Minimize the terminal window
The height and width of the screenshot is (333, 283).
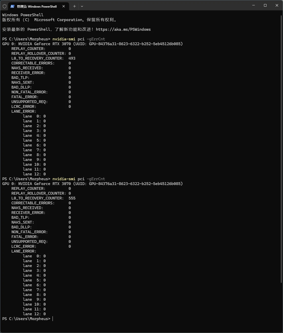point(254,5)
